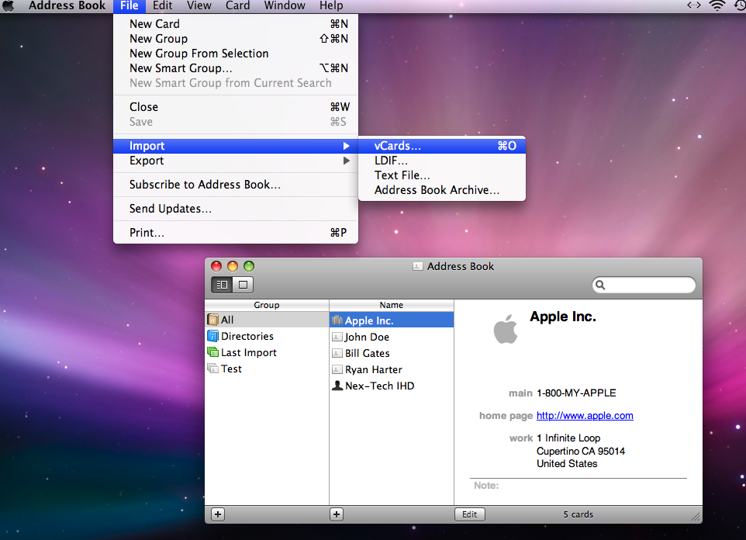Choose Send Updates… menu item
Image resolution: width=746 pixels, height=540 pixels.
click(236, 209)
